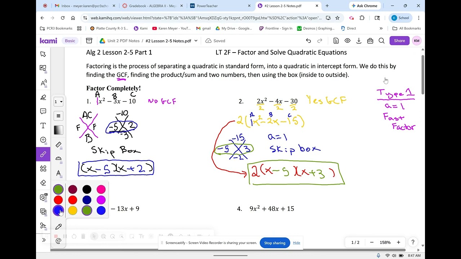Screen dimensions: 461x259
Task: Select the protractor drawing aid
Action: pyautogui.click(x=58, y=159)
